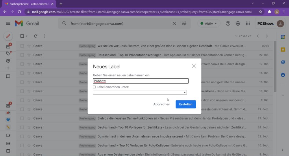Select checkbox for Vorlagen für Zertifikate email
Screen dimensions: 289x156
pyautogui.click(x=22, y=127)
